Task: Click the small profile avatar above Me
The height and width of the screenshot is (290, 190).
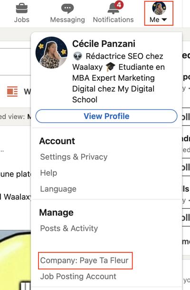Action: (x=159, y=9)
